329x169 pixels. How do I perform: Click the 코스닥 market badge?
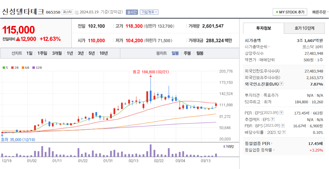tap(67, 12)
